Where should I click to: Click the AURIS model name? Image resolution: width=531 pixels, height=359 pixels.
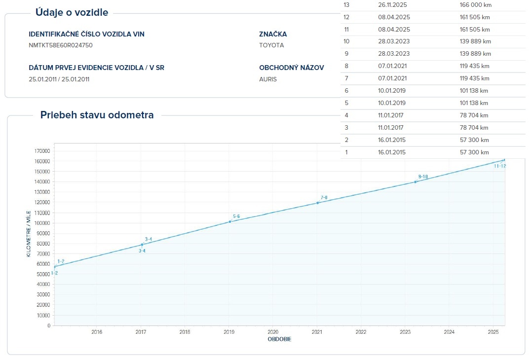click(x=268, y=79)
